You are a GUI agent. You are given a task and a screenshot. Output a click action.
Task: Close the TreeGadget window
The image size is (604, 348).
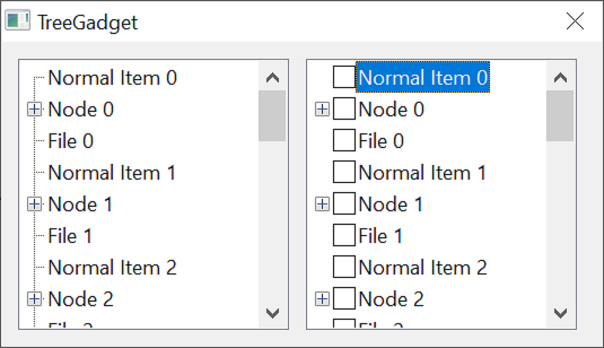575,21
